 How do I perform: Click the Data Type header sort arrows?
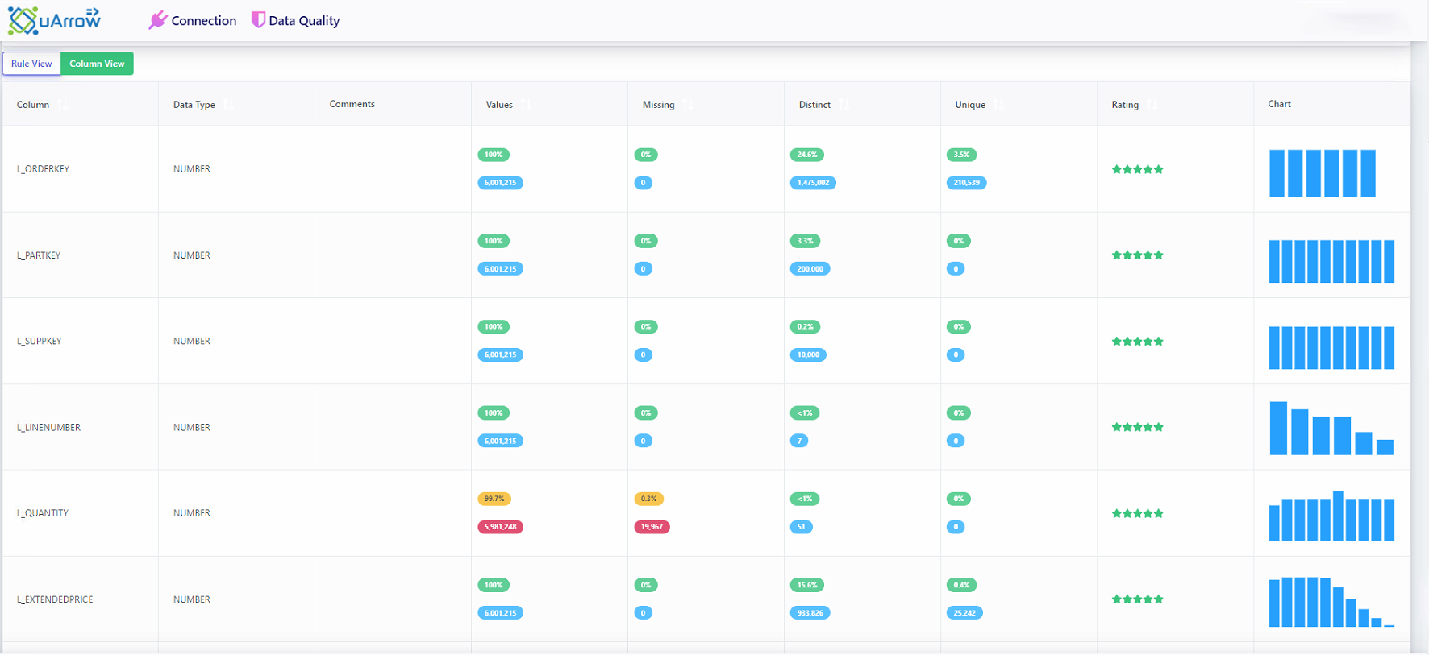[x=228, y=105]
